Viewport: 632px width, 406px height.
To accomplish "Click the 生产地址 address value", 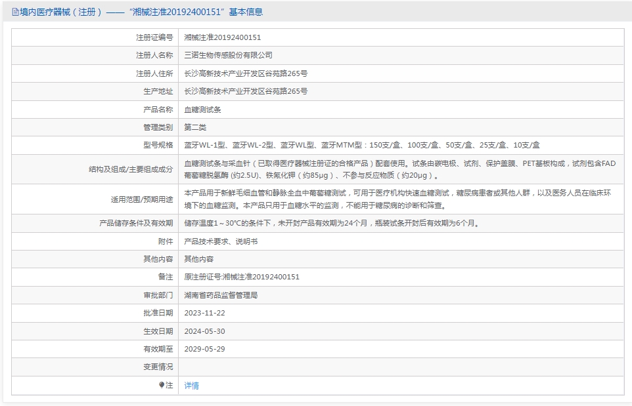I will click(x=246, y=91).
